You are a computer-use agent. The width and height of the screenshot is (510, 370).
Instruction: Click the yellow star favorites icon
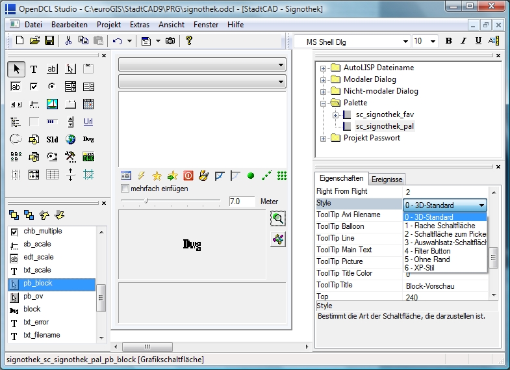click(x=157, y=176)
